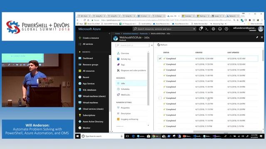
Task: Launch Cloud Shell from the top bar
Action: tap(207, 29)
